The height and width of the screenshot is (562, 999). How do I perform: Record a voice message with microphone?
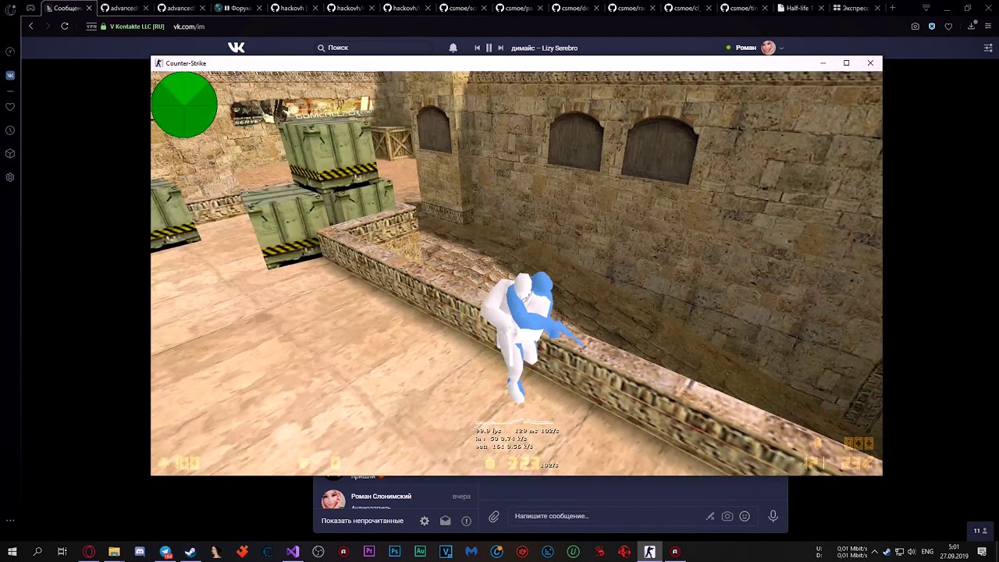(x=773, y=516)
